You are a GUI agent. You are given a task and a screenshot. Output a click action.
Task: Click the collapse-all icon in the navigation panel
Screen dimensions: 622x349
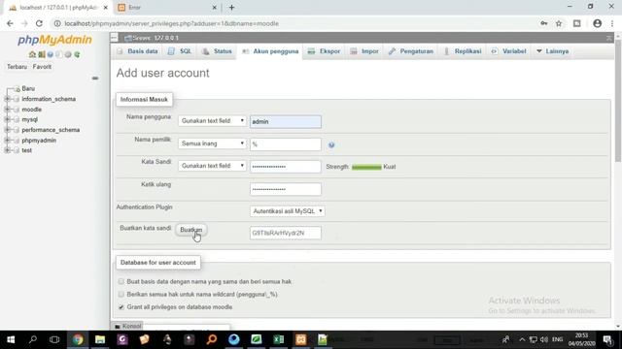(x=95, y=78)
